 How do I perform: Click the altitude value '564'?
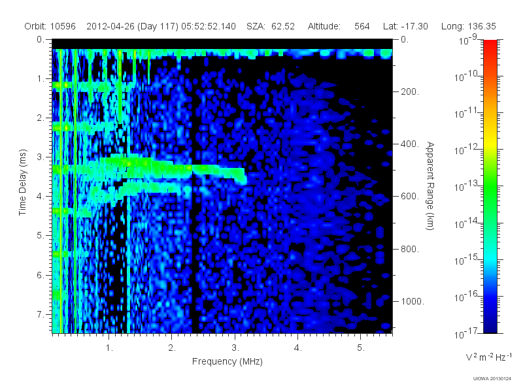tap(362, 26)
